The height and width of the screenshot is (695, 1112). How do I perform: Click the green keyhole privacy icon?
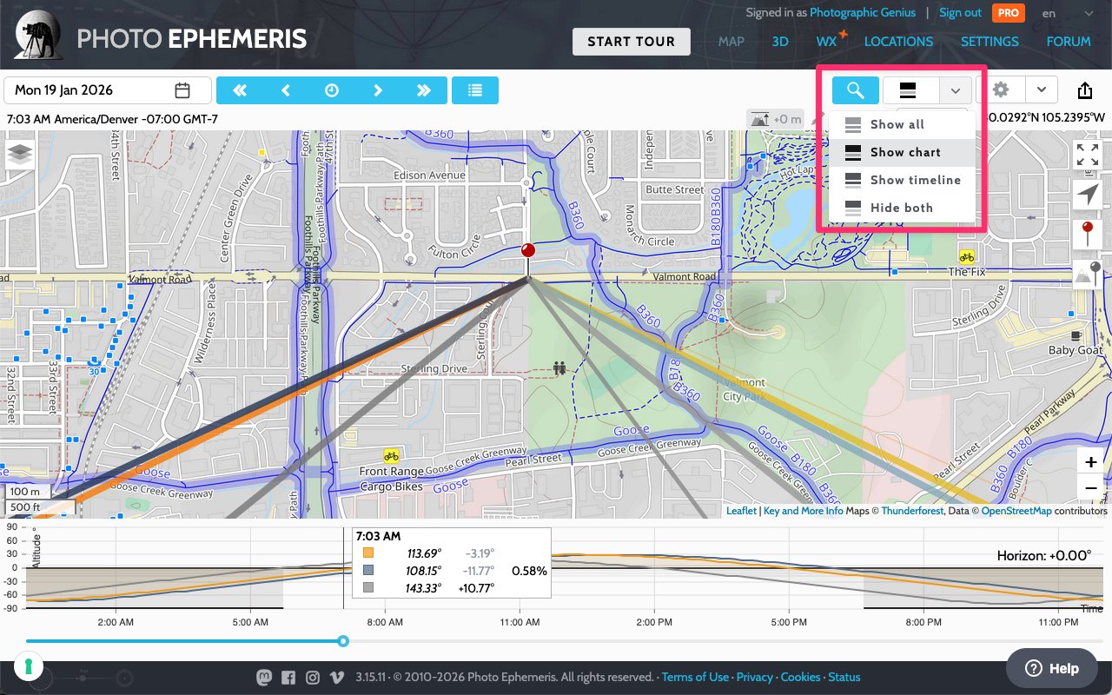(x=28, y=667)
